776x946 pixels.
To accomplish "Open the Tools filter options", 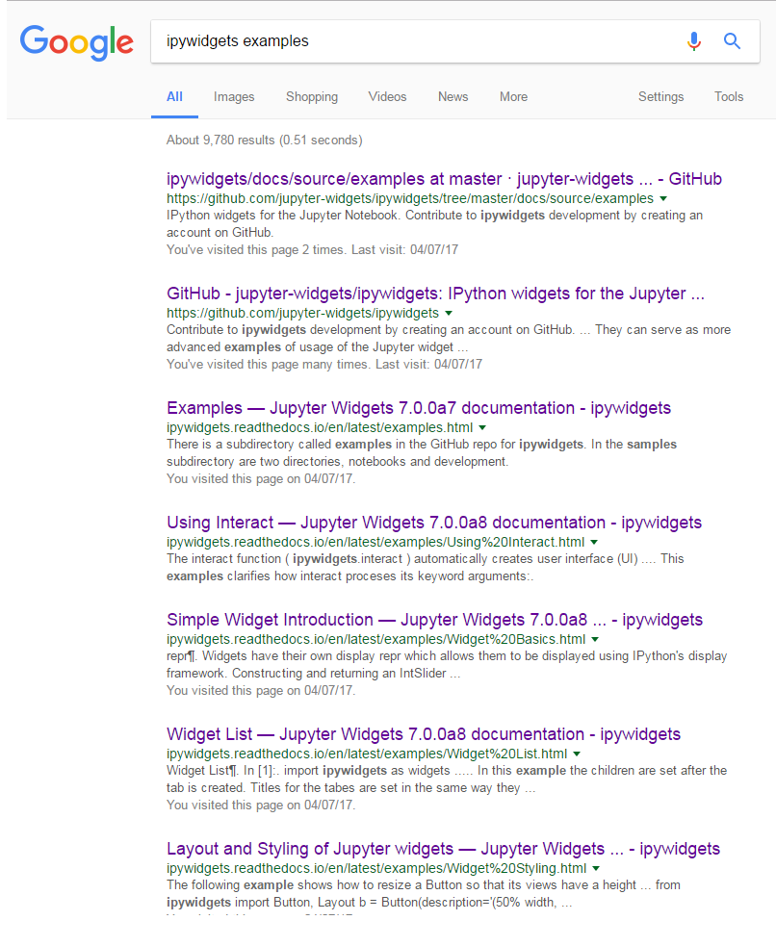I will click(729, 96).
